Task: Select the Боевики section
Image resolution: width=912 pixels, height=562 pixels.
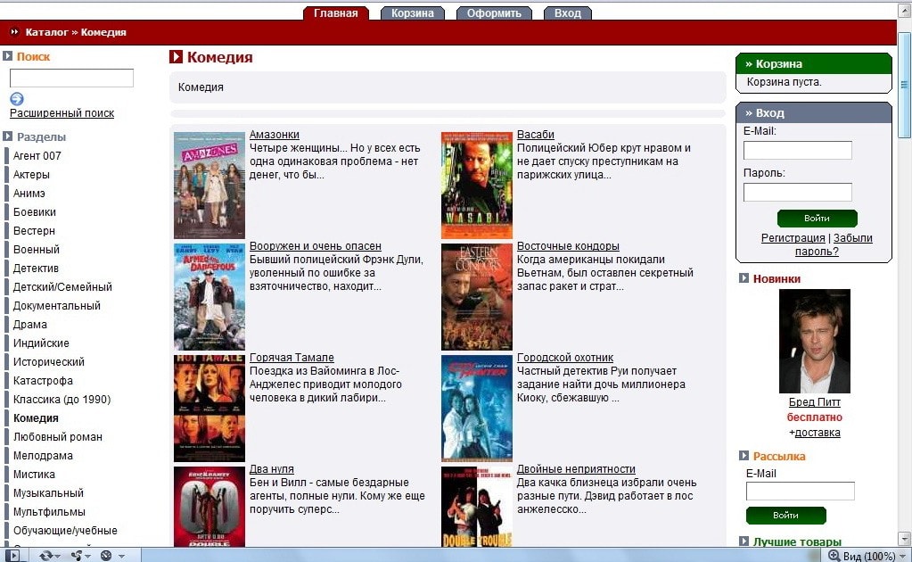Action: (x=34, y=211)
